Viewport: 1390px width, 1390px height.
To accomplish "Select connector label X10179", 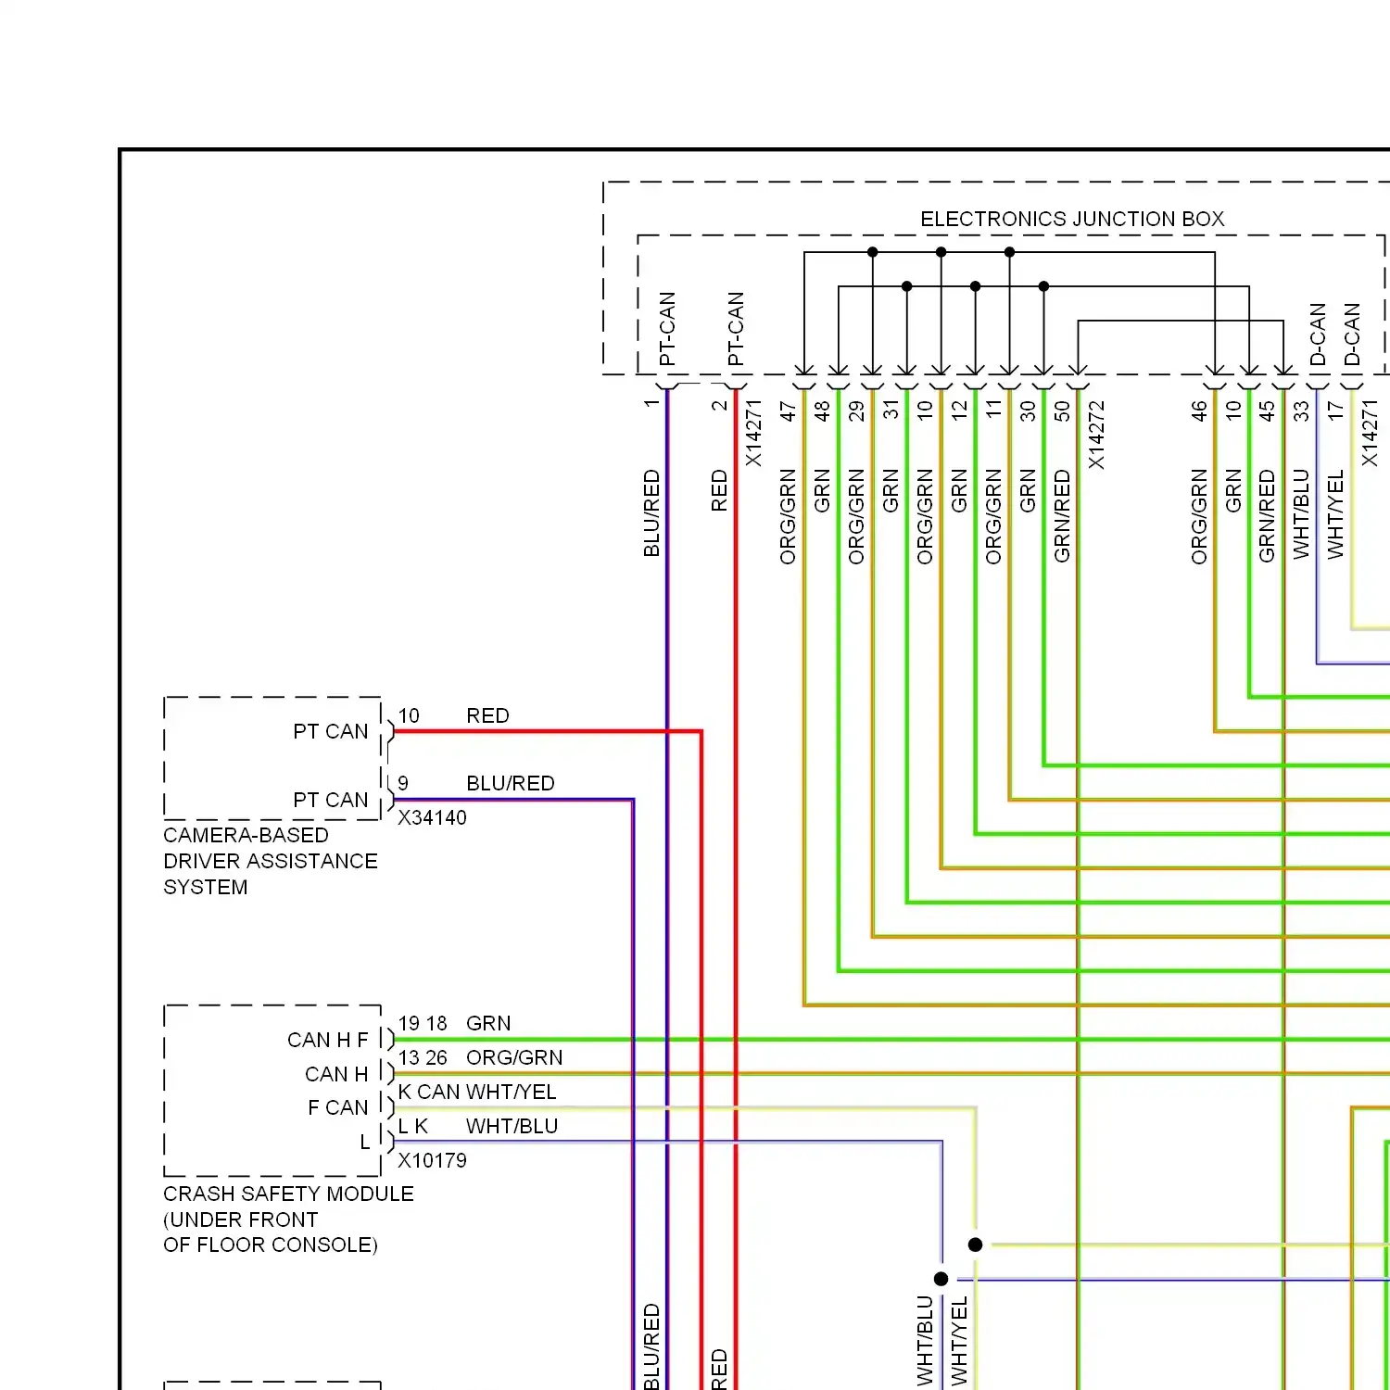I will pyautogui.click(x=432, y=1160).
